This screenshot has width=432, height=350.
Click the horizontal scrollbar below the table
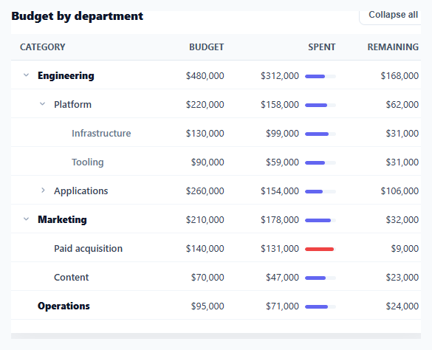coord(216,336)
